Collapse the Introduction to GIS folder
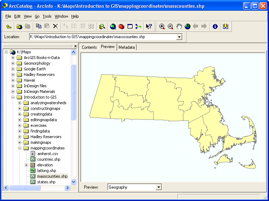 [x=13, y=97]
